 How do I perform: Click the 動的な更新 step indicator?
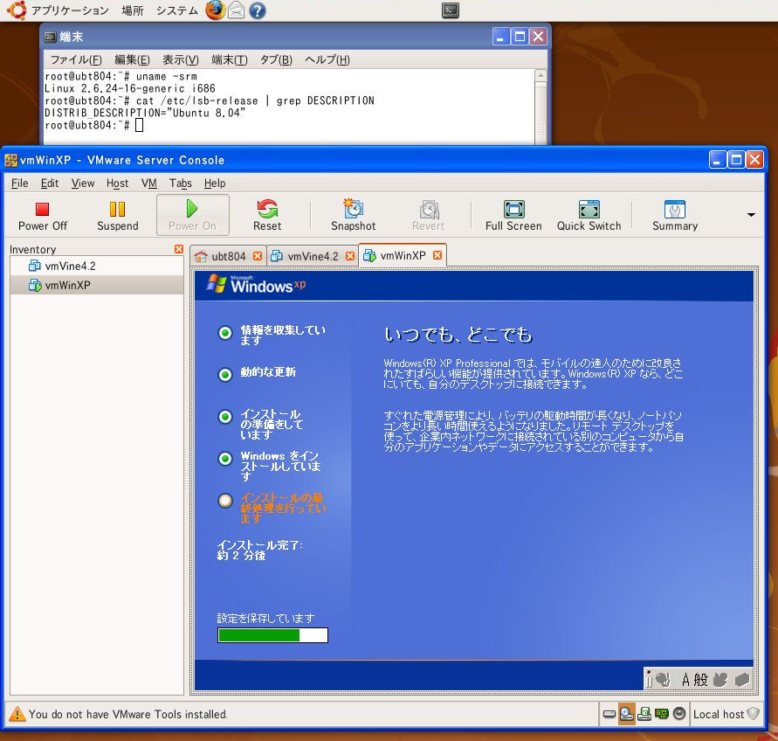pyautogui.click(x=225, y=375)
